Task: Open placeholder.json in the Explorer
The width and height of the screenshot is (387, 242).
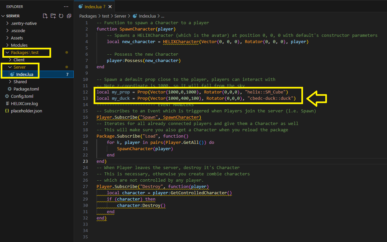Action: (x=26, y=111)
